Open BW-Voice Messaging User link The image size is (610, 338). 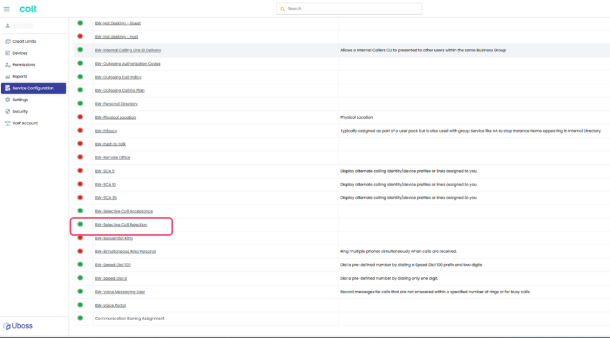[120, 292]
